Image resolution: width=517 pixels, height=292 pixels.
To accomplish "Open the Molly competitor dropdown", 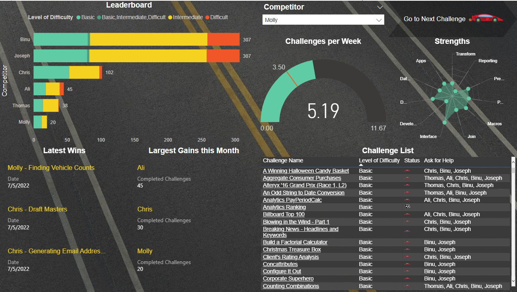I will click(380, 19).
